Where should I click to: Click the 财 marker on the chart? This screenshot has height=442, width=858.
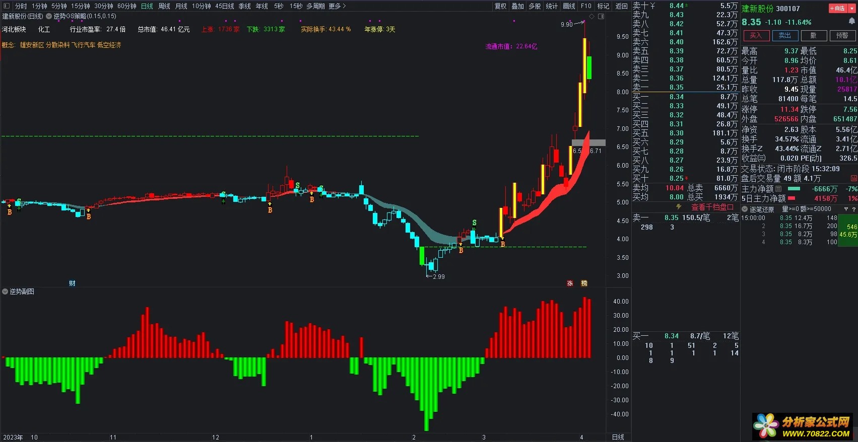72,283
